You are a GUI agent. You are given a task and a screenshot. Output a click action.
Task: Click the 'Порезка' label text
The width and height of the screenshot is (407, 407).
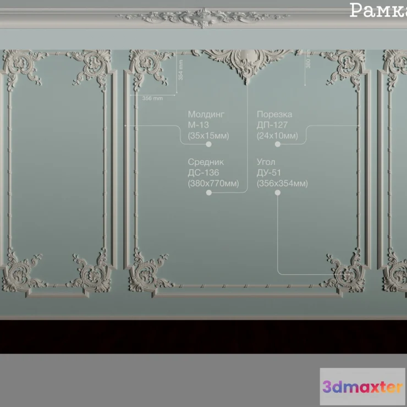tap(274, 114)
